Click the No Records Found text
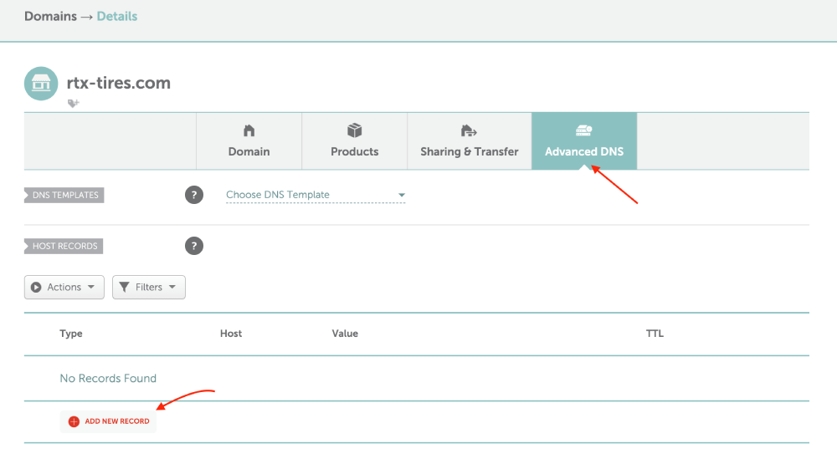The image size is (837, 464). 108,378
